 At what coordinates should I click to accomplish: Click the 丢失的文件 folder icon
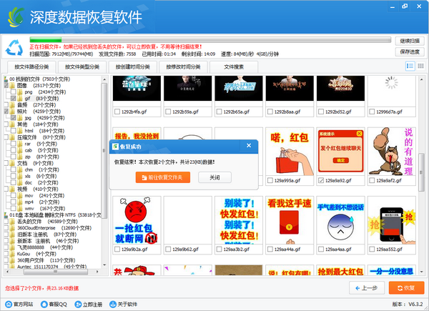click(x=12, y=222)
